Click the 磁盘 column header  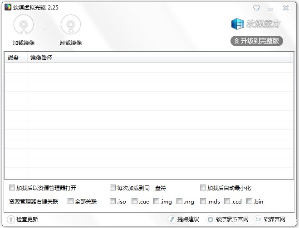pyautogui.click(x=14, y=58)
